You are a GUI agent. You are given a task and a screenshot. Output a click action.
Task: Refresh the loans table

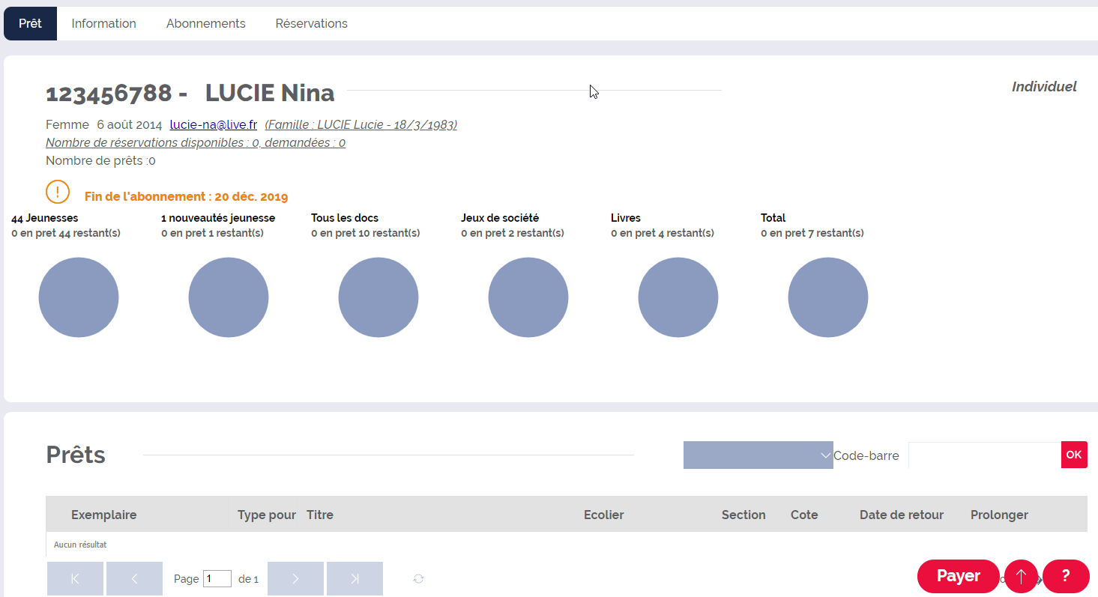click(x=418, y=578)
